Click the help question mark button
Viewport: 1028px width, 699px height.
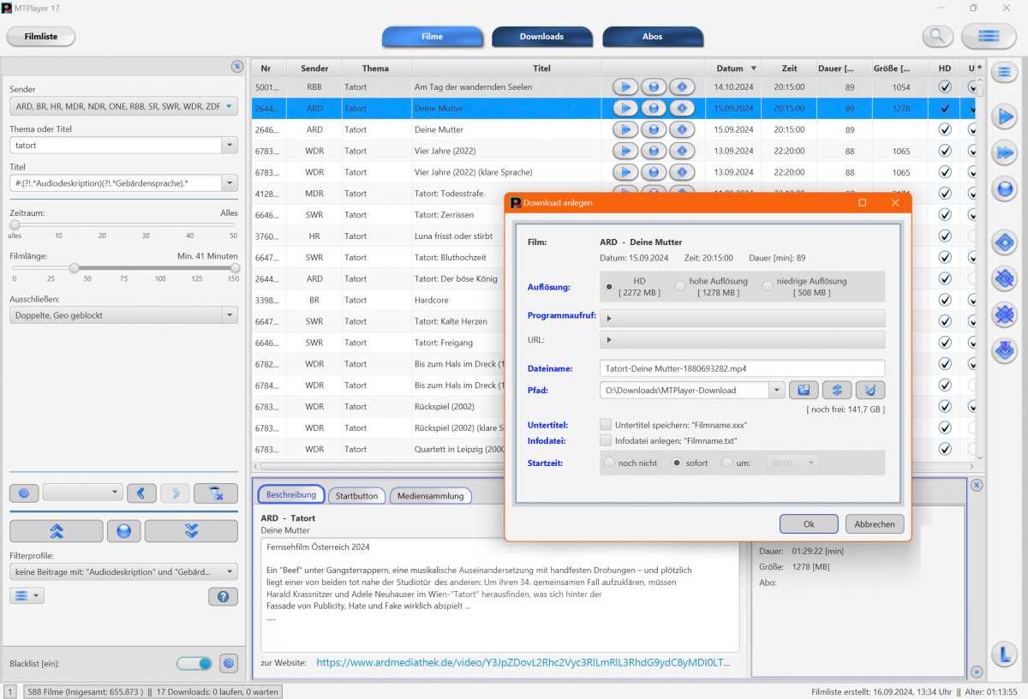coord(223,596)
